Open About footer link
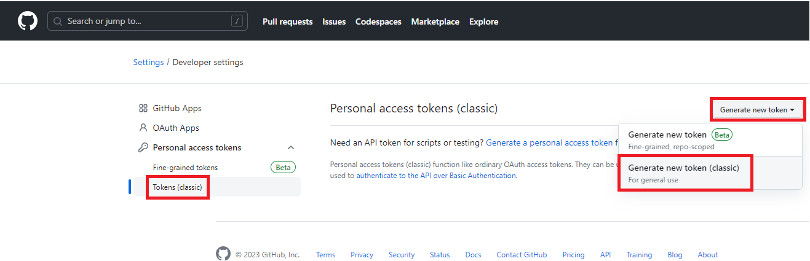The height and width of the screenshot is (261, 810). pos(708,254)
